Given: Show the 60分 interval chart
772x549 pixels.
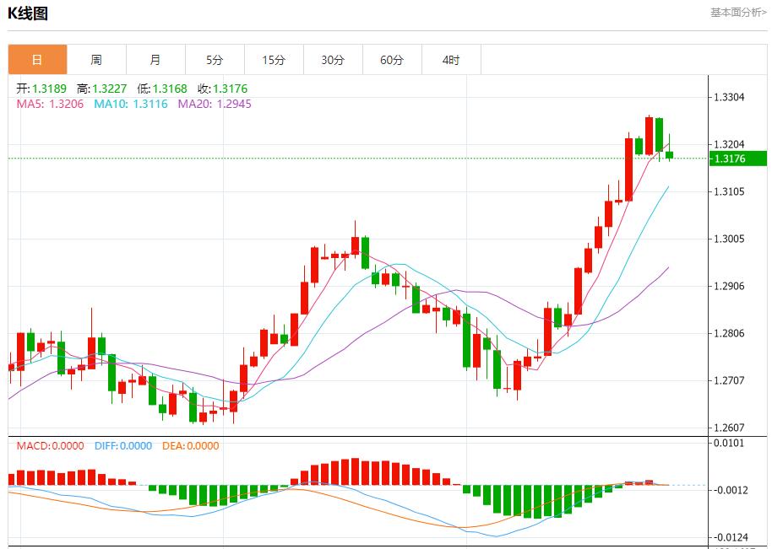Looking at the screenshot, I should point(392,60).
